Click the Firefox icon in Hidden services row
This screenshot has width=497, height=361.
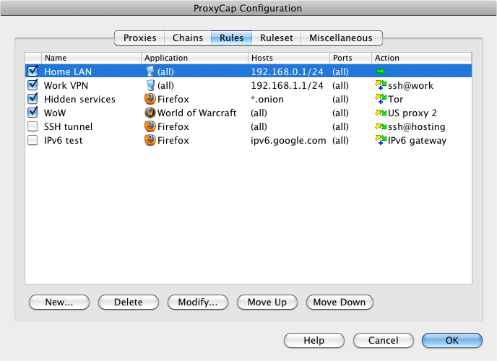click(x=150, y=99)
